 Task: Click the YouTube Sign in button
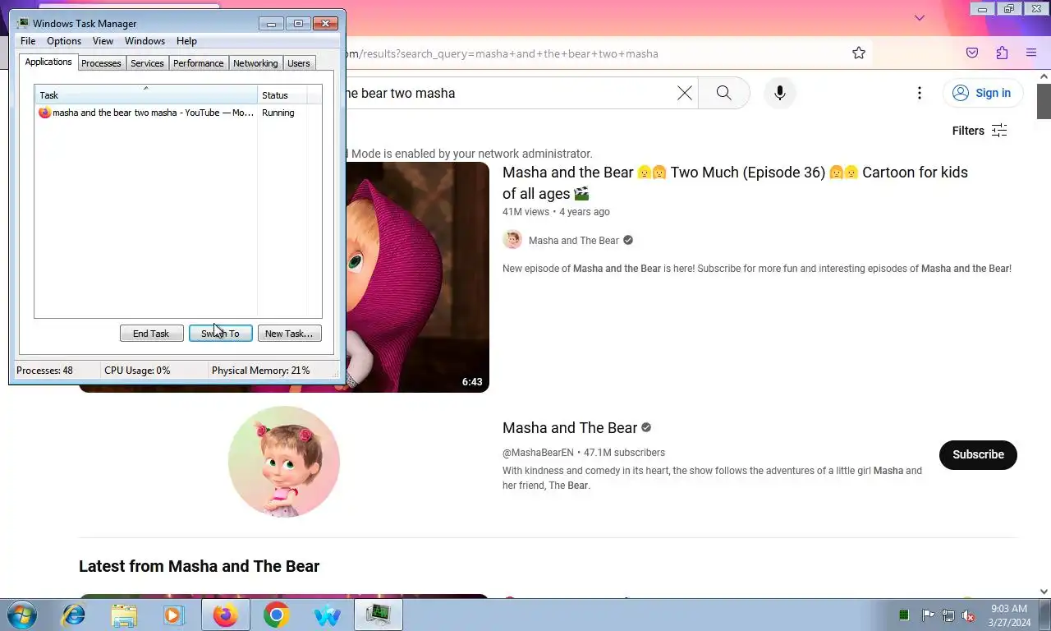tap(983, 93)
